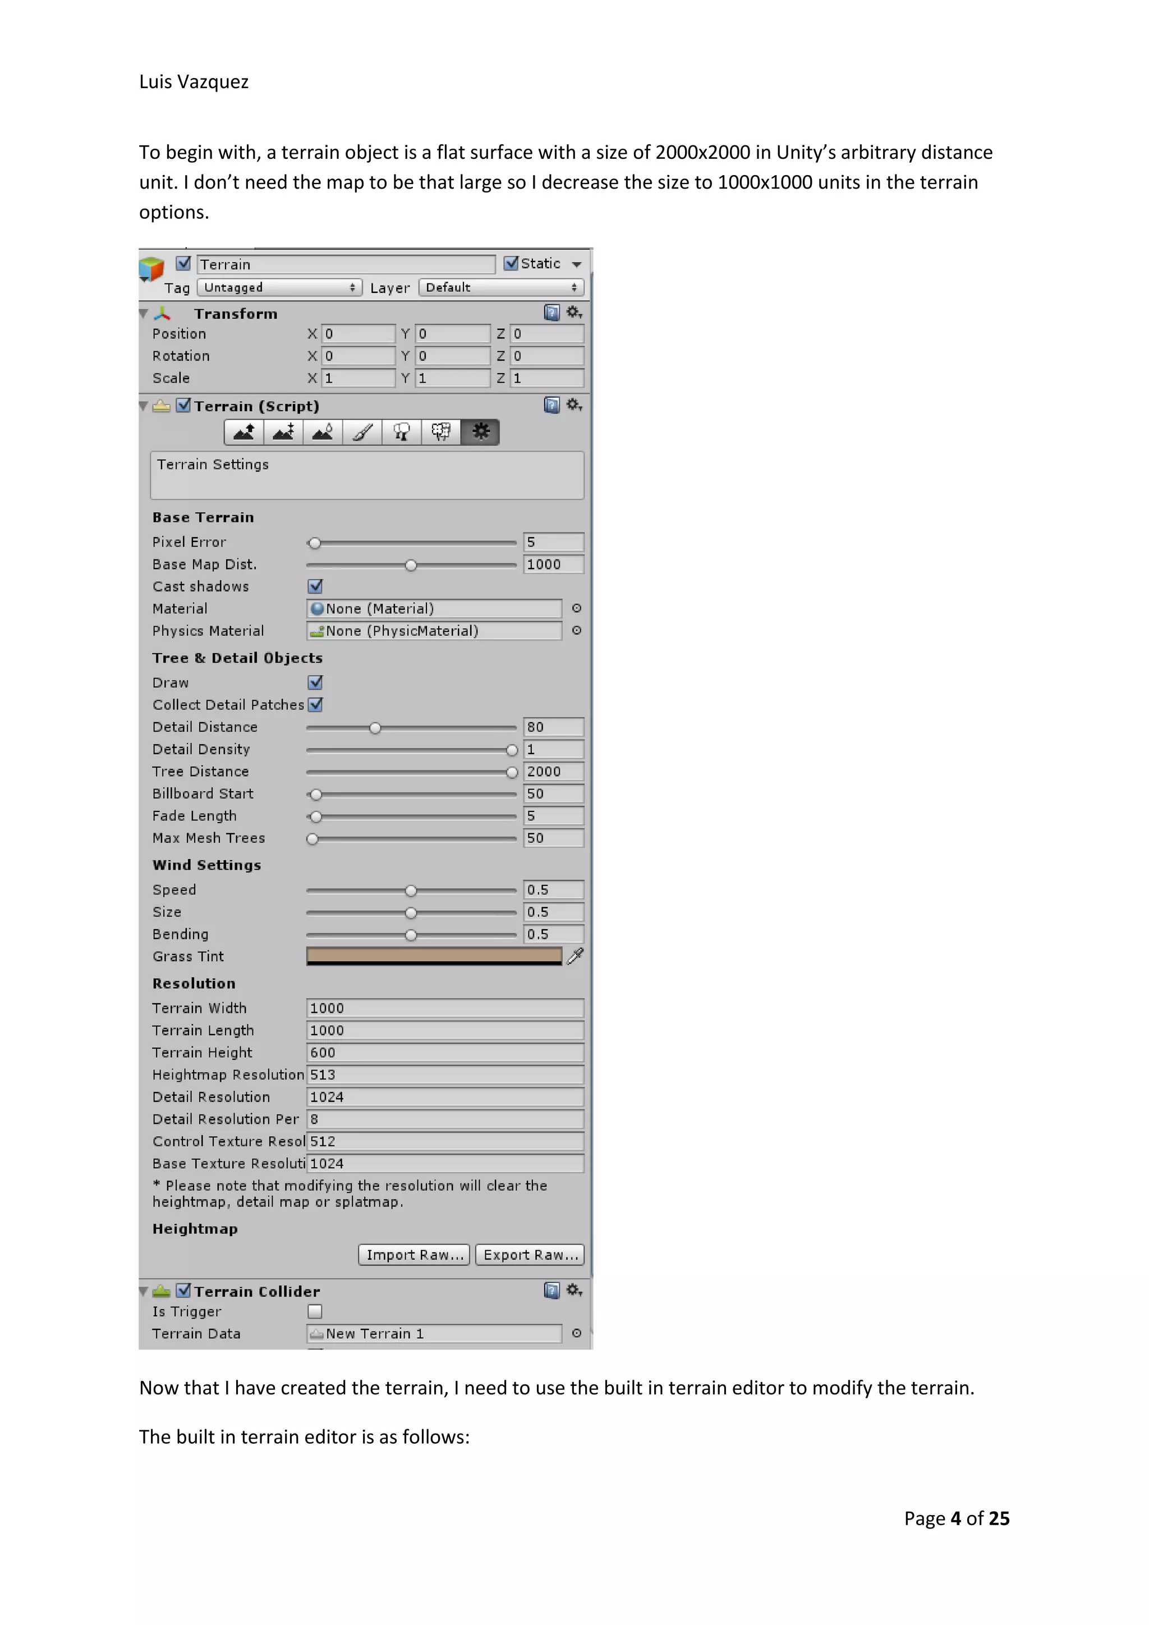Open the Layer dropdown showing Default
The height and width of the screenshot is (1625, 1149).
point(501,287)
